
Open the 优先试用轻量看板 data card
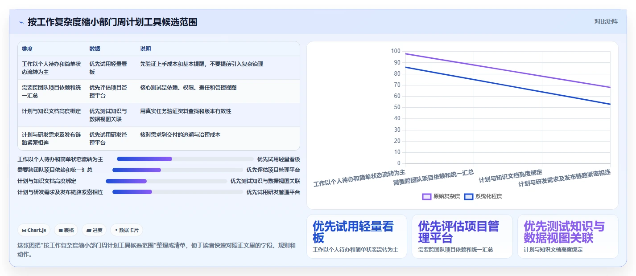pyautogui.click(x=357, y=236)
